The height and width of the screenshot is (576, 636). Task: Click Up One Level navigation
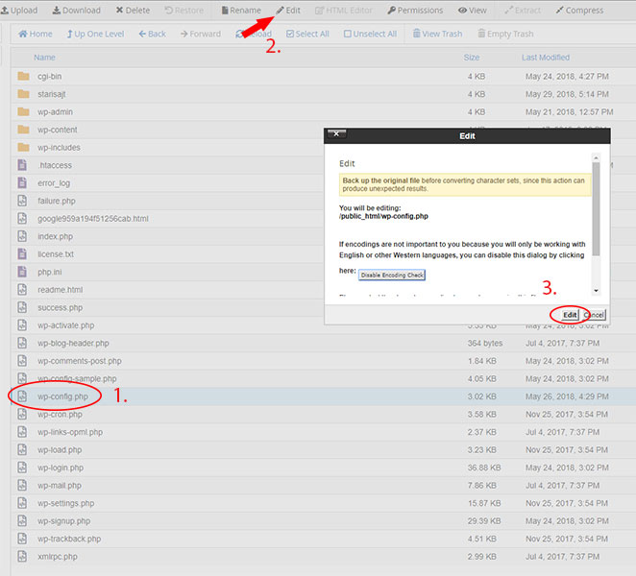click(x=95, y=34)
